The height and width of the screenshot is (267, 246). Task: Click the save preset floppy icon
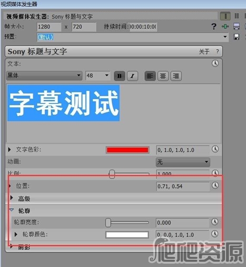(x=236, y=37)
